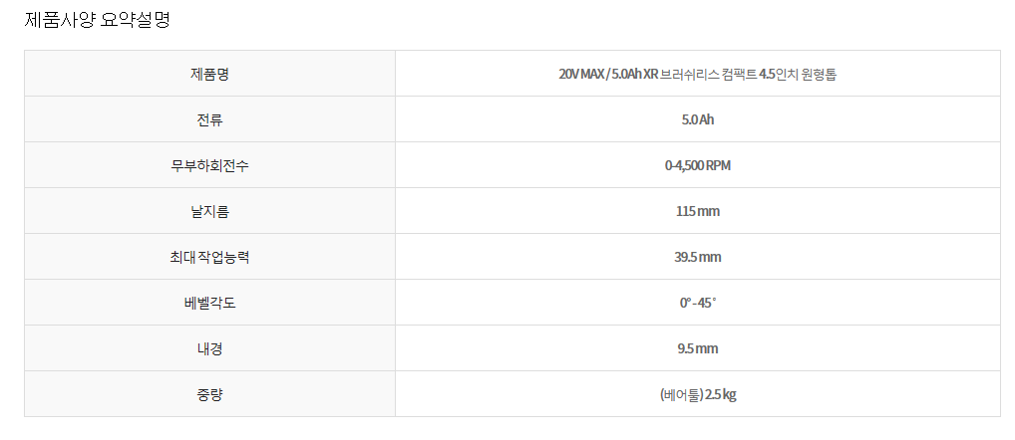Image resolution: width=1015 pixels, height=440 pixels.
Task: Click the 0° - 45° bevel value
Action: tap(697, 303)
